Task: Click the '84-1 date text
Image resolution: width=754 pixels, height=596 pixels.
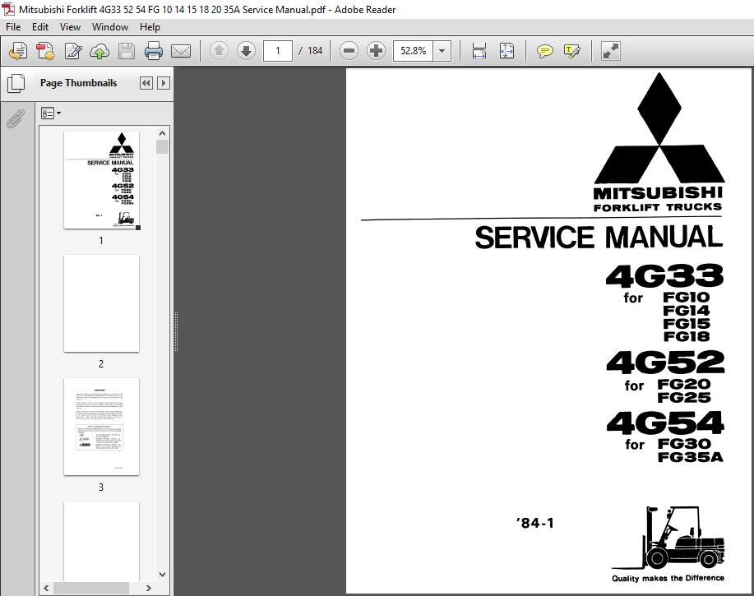Action: click(x=535, y=523)
